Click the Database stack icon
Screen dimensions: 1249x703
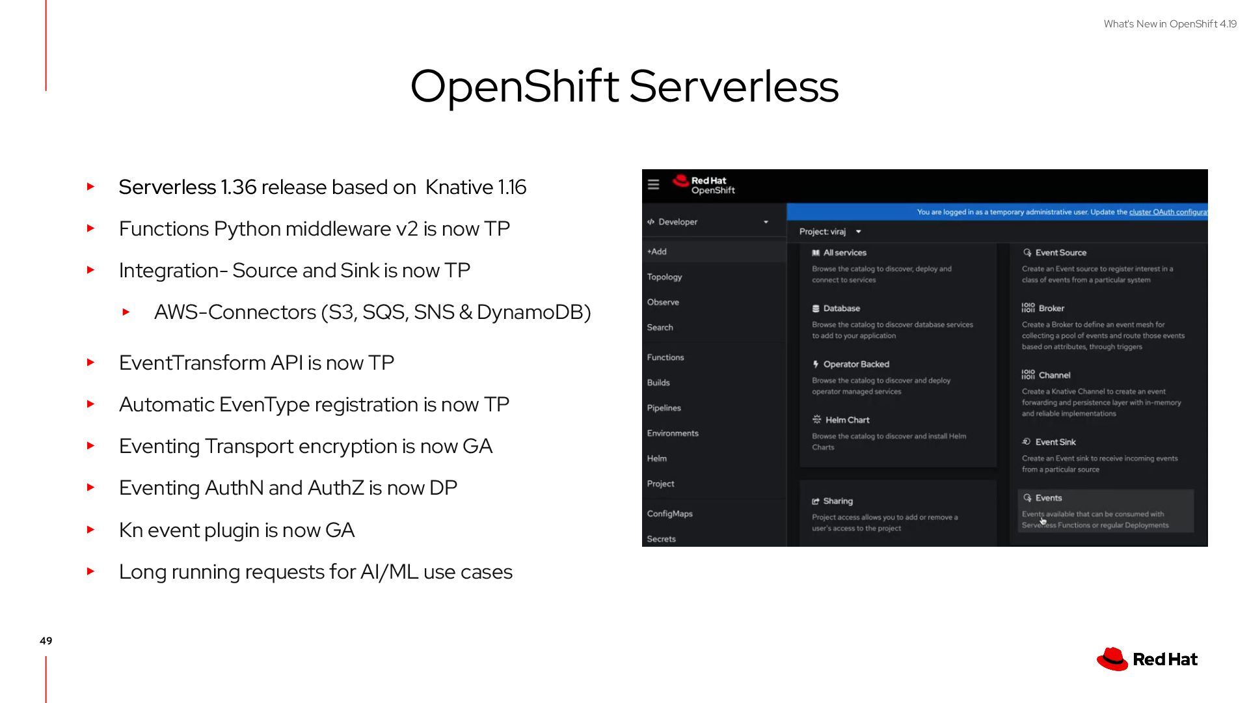pos(816,309)
